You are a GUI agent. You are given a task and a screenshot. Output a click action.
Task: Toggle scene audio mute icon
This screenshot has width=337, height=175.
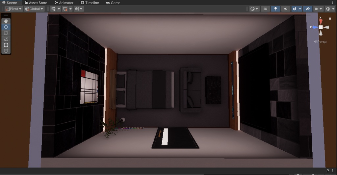(286, 9)
